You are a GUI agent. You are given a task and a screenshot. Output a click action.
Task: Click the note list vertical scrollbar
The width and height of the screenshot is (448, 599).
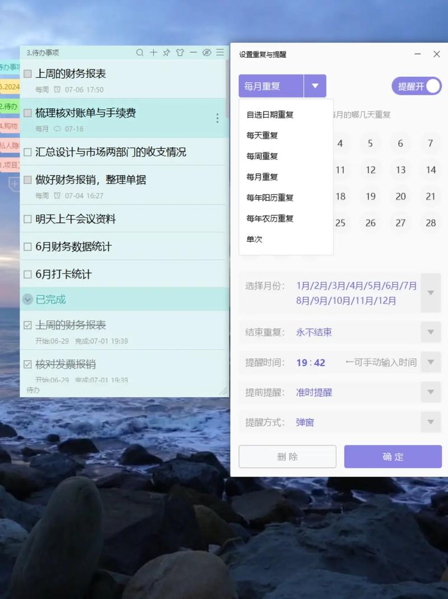click(227, 89)
